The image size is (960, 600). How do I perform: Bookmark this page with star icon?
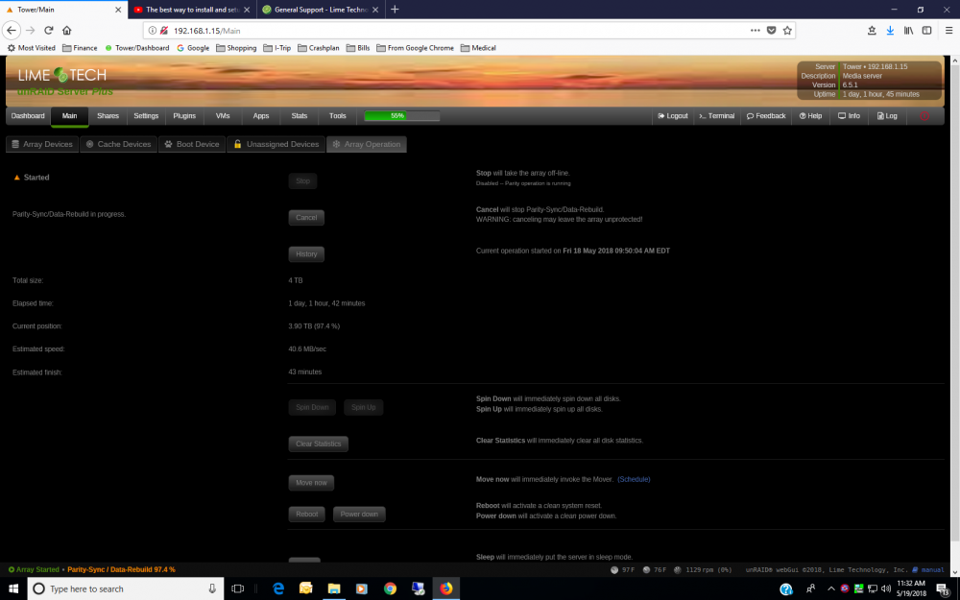787,30
